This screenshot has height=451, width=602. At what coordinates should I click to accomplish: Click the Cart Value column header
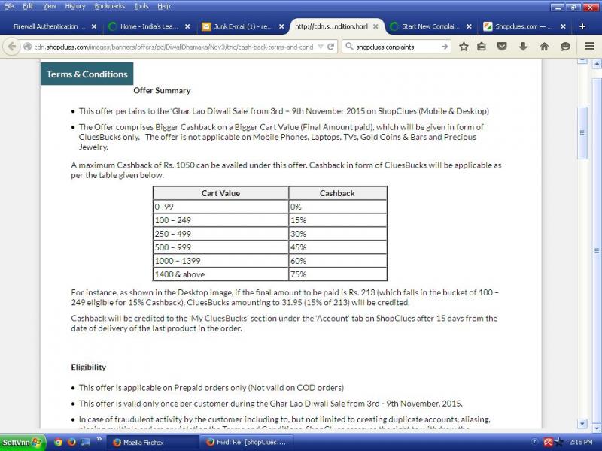coord(220,193)
